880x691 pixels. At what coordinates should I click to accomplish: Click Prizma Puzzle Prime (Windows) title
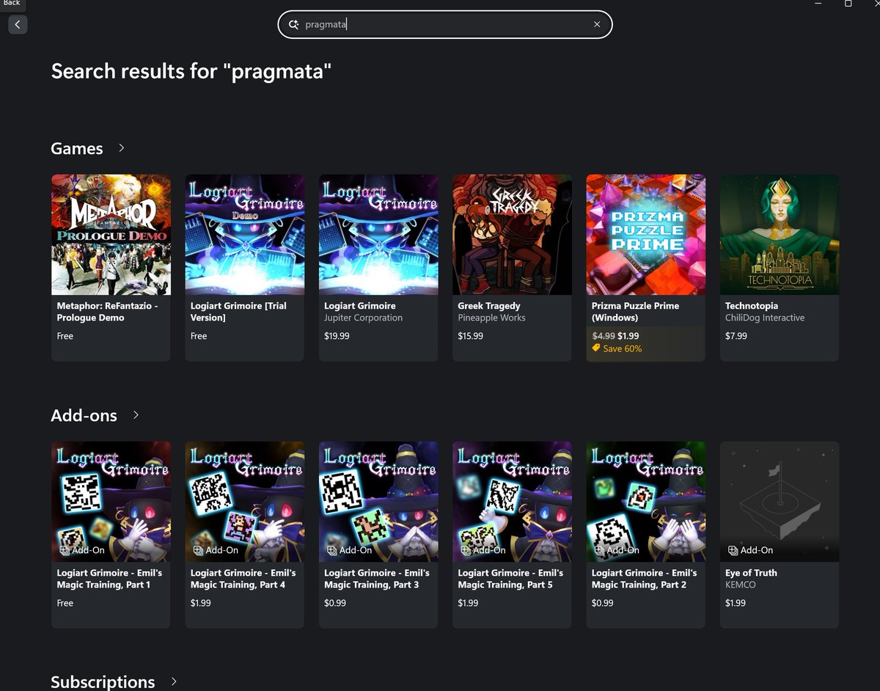(x=635, y=312)
